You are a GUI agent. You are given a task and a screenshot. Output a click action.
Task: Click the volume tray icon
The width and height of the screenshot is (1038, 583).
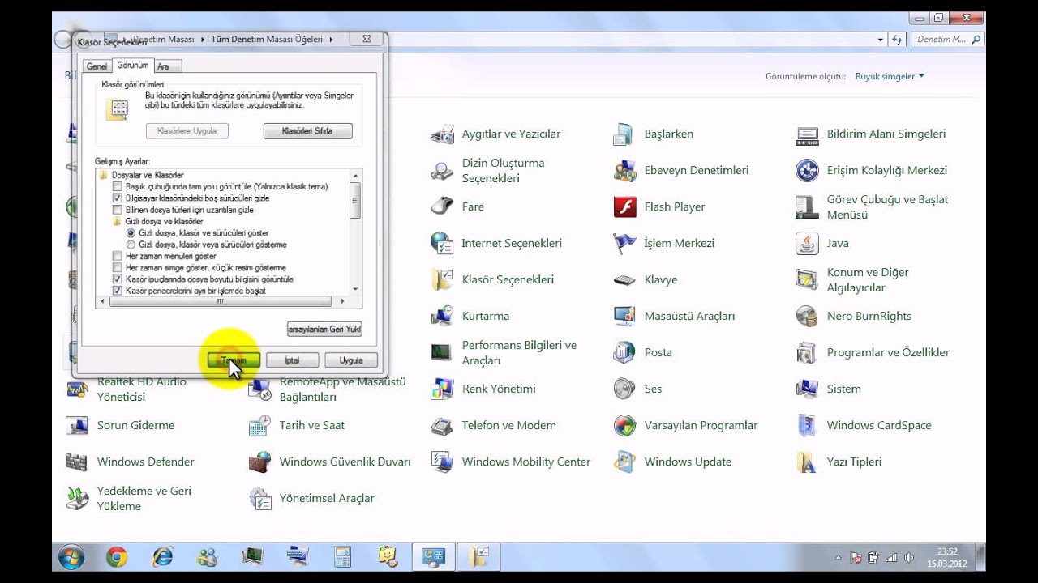coord(909,558)
